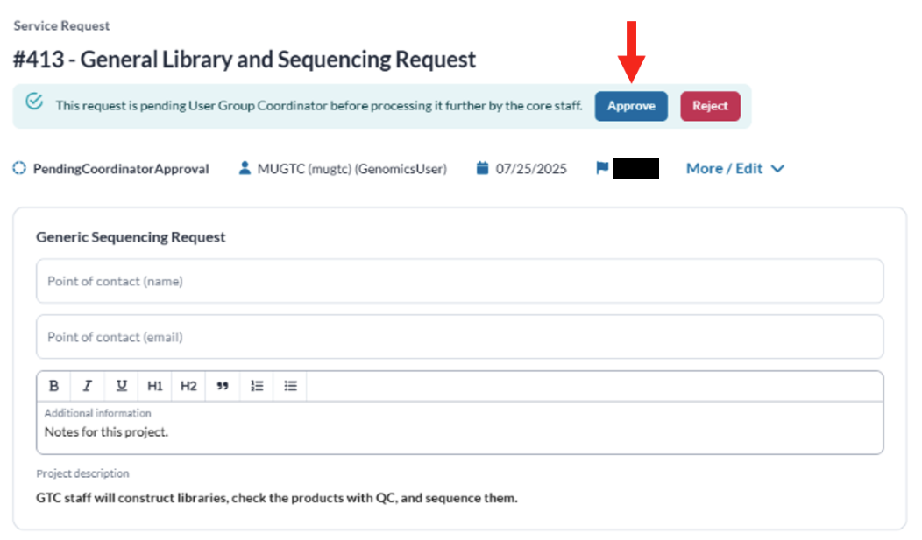Screen dimensions: 922x540
Task: Click the chevron next to More / Edit
Action: [777, 169]
